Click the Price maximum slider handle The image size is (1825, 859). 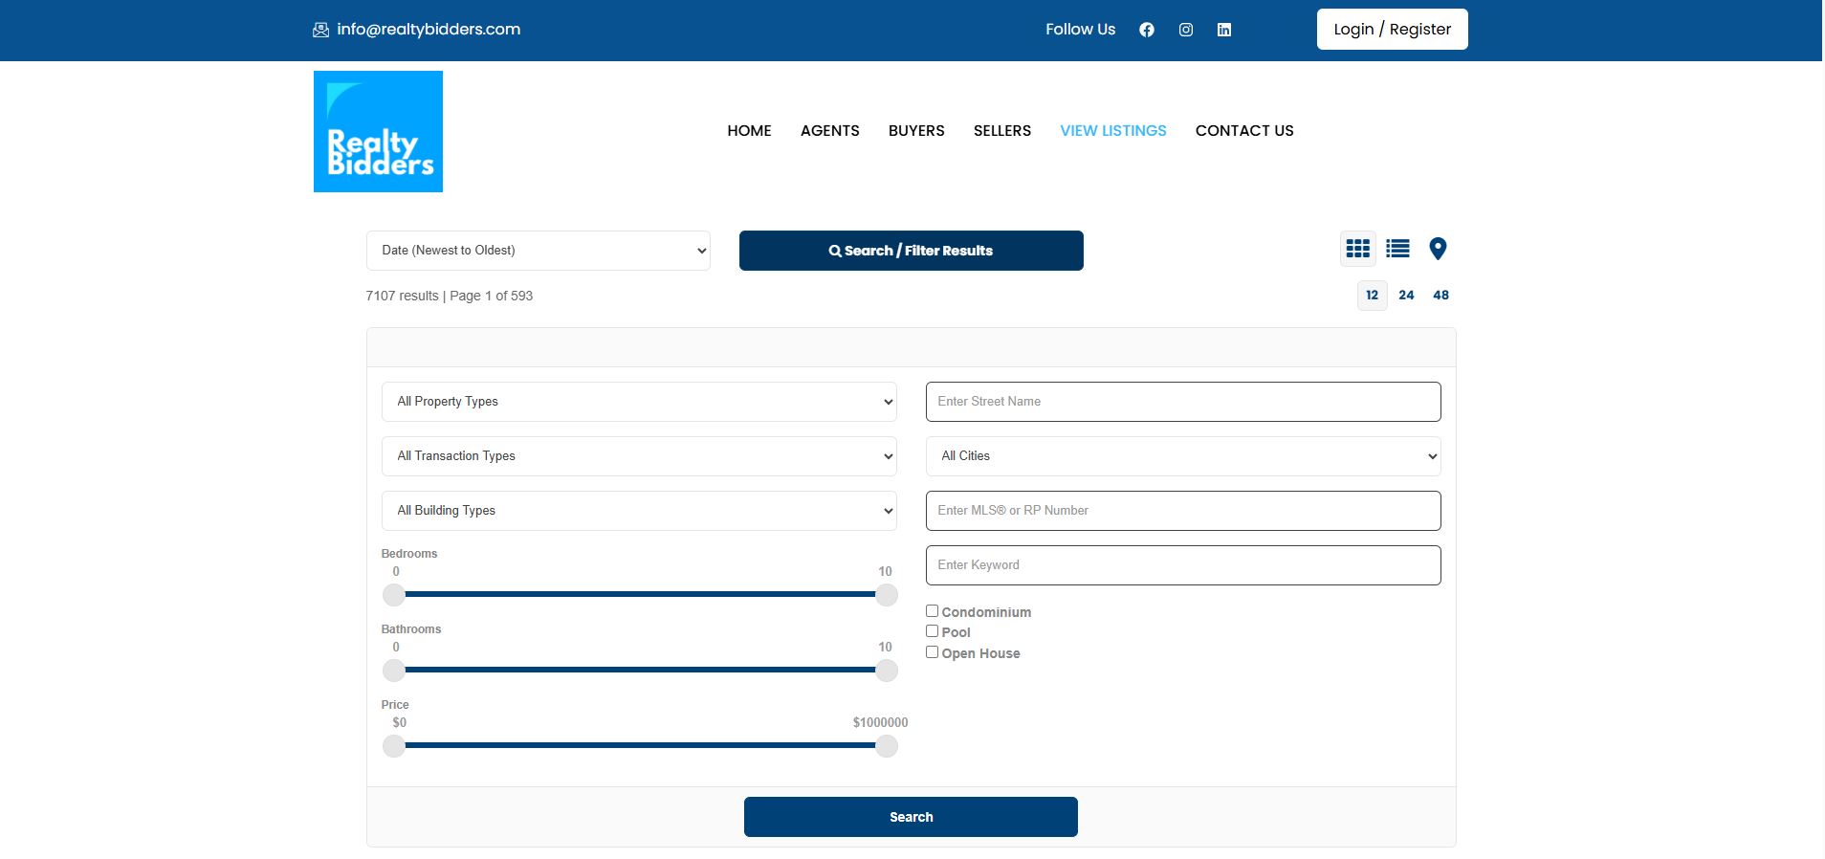(x=887, y=746)
